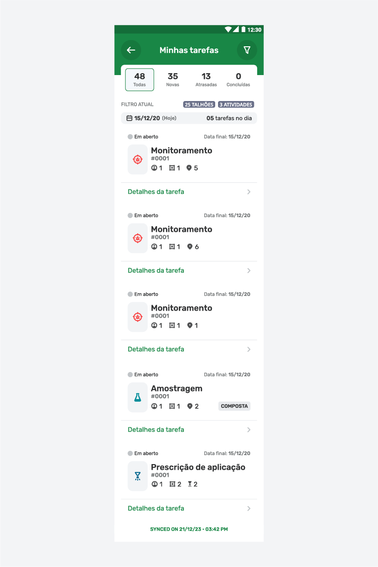Tap the first Monitoramento target icon
Image resolution: width=378 pixels, height=567 pixels.
[x=138, y=160]
